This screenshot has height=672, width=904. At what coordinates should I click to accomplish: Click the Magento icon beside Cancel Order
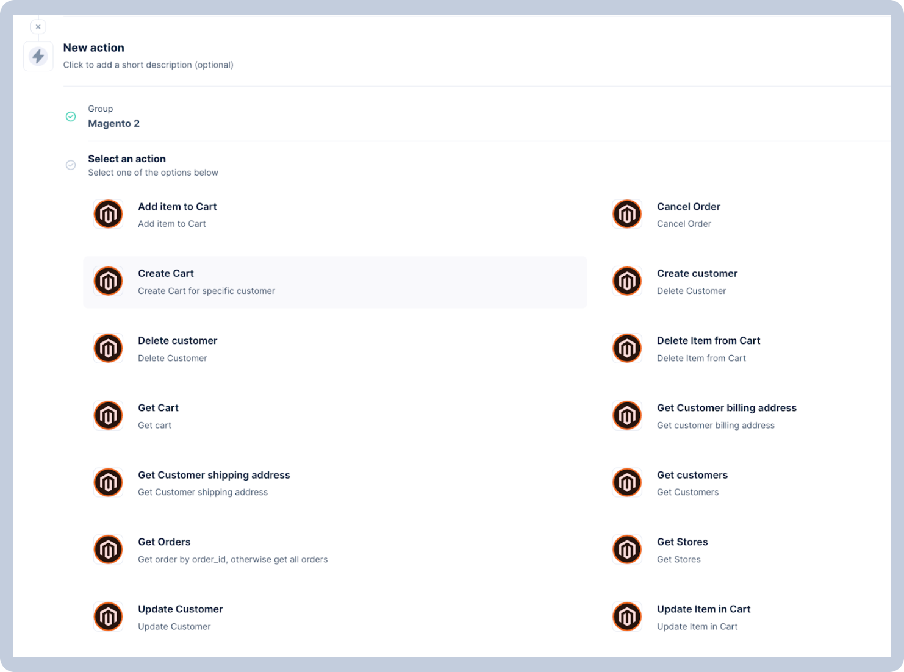[627, 214]
